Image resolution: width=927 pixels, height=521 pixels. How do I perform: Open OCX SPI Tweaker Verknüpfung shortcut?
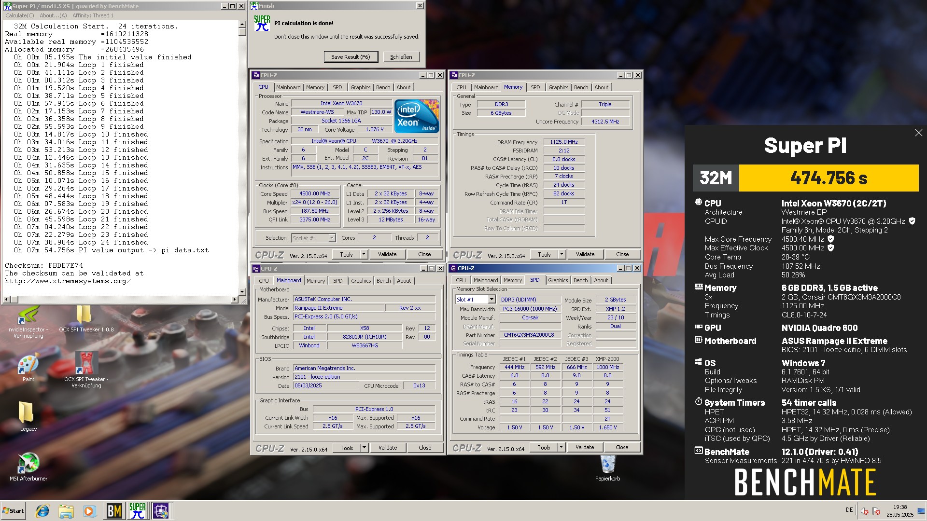(x=86, y=369)
